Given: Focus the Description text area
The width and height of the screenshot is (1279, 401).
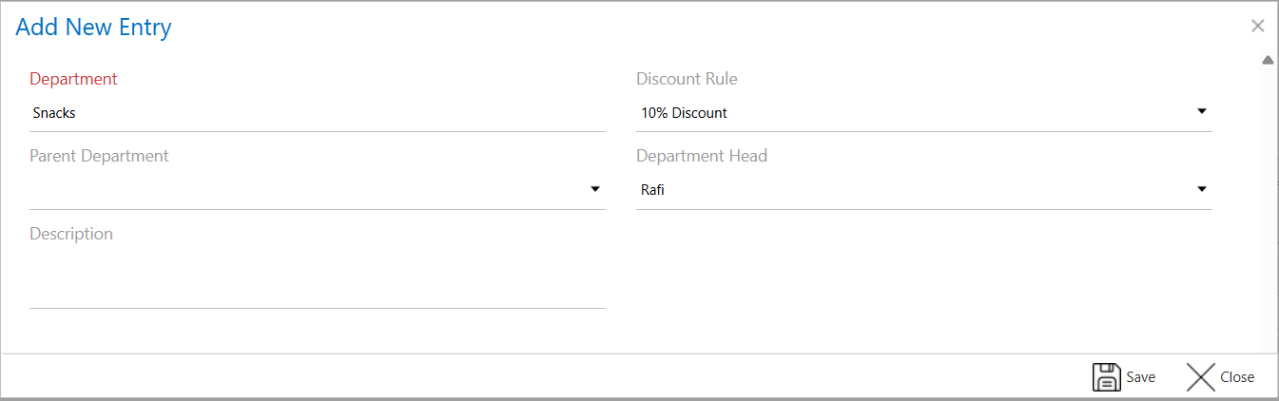Looking at the screenshot, I should click(x=317, y=277).
